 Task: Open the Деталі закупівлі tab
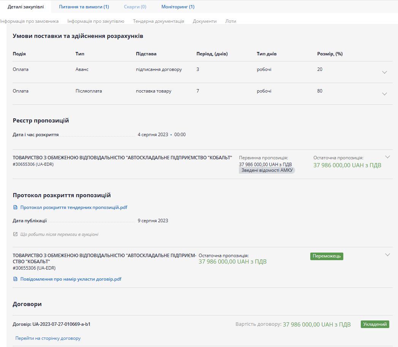(x=25, y=7)
